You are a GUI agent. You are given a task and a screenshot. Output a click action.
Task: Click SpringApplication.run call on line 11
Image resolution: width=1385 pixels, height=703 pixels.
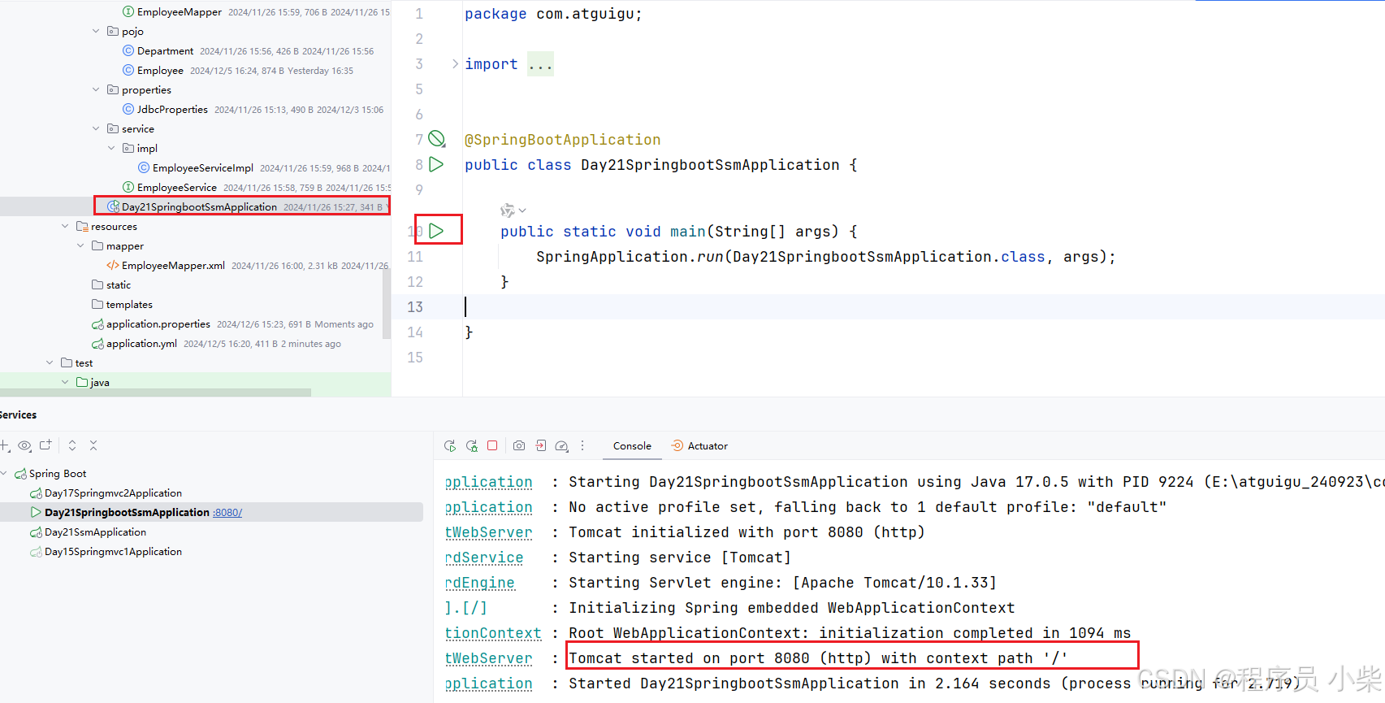tap(825, 257)
